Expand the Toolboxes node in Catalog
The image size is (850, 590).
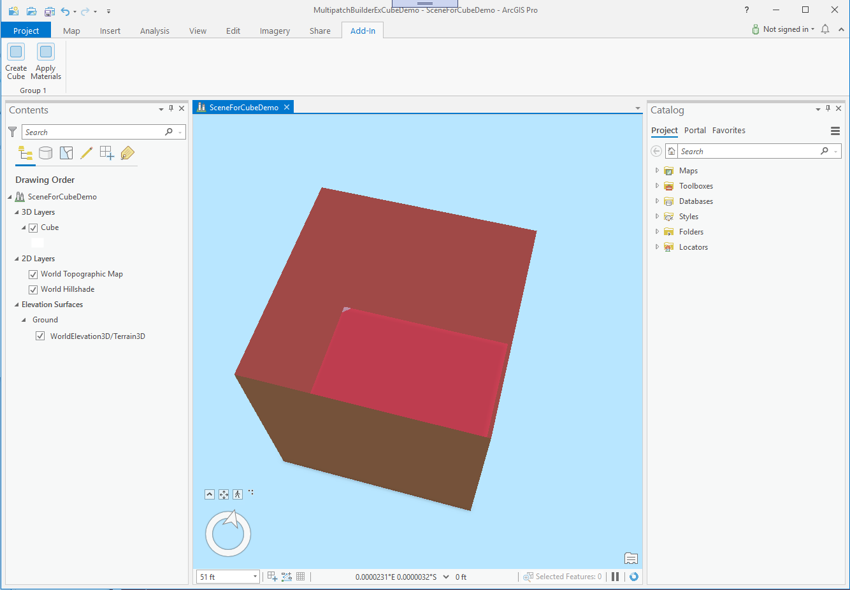658,185
